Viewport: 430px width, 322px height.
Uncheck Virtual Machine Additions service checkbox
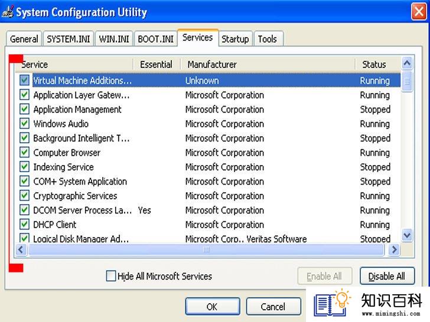[x=24, y=80]
